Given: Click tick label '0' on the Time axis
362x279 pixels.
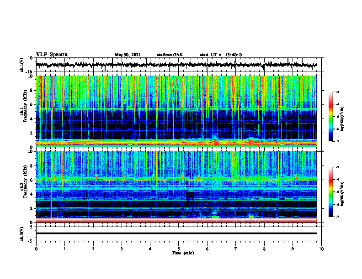Looking at the screenshot, I should tap(36, 249).
